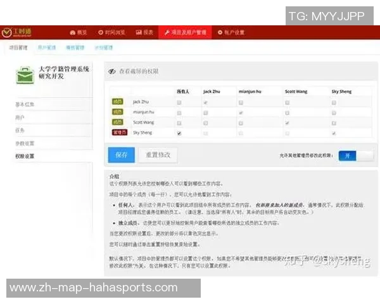Click mianjun hu column header
This screenshot has width=380, height=304.
(x=250, y=91)
